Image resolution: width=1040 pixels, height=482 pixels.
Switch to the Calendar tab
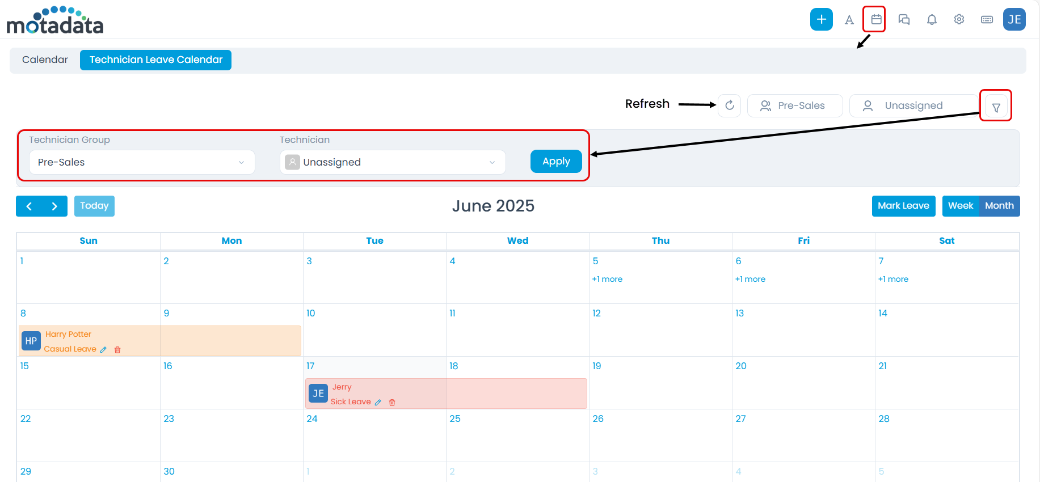coord(45,60)
